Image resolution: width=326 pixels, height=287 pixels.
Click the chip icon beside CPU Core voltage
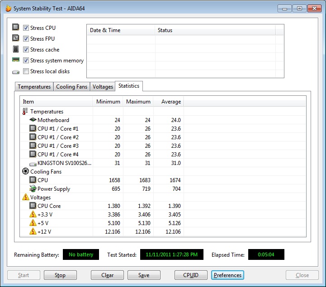pyautogui.click(x=33, y=206)
